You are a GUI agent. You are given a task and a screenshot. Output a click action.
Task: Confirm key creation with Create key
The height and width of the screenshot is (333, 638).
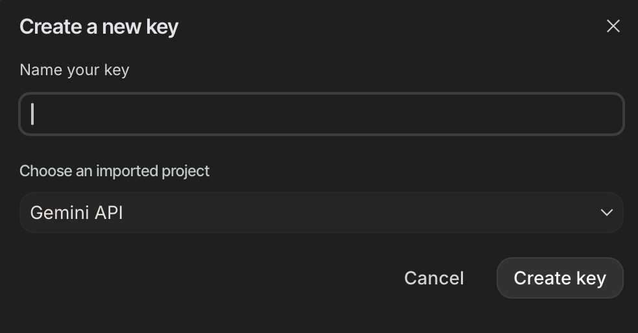(x=560, y=278)
